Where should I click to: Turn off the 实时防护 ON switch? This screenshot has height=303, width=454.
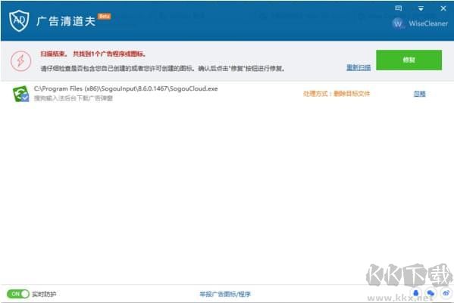[18, 294]
